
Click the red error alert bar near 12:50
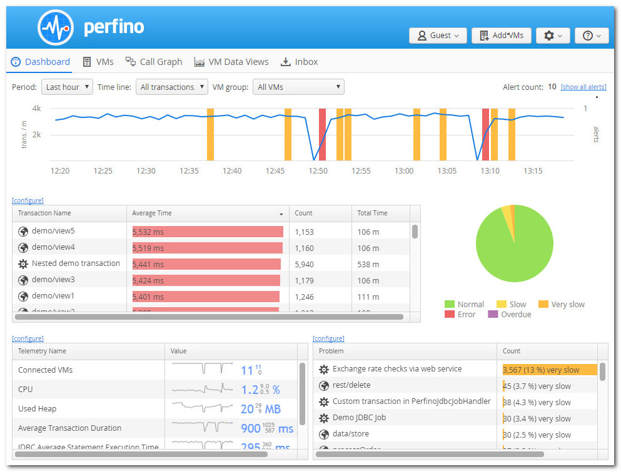(322, 134)
